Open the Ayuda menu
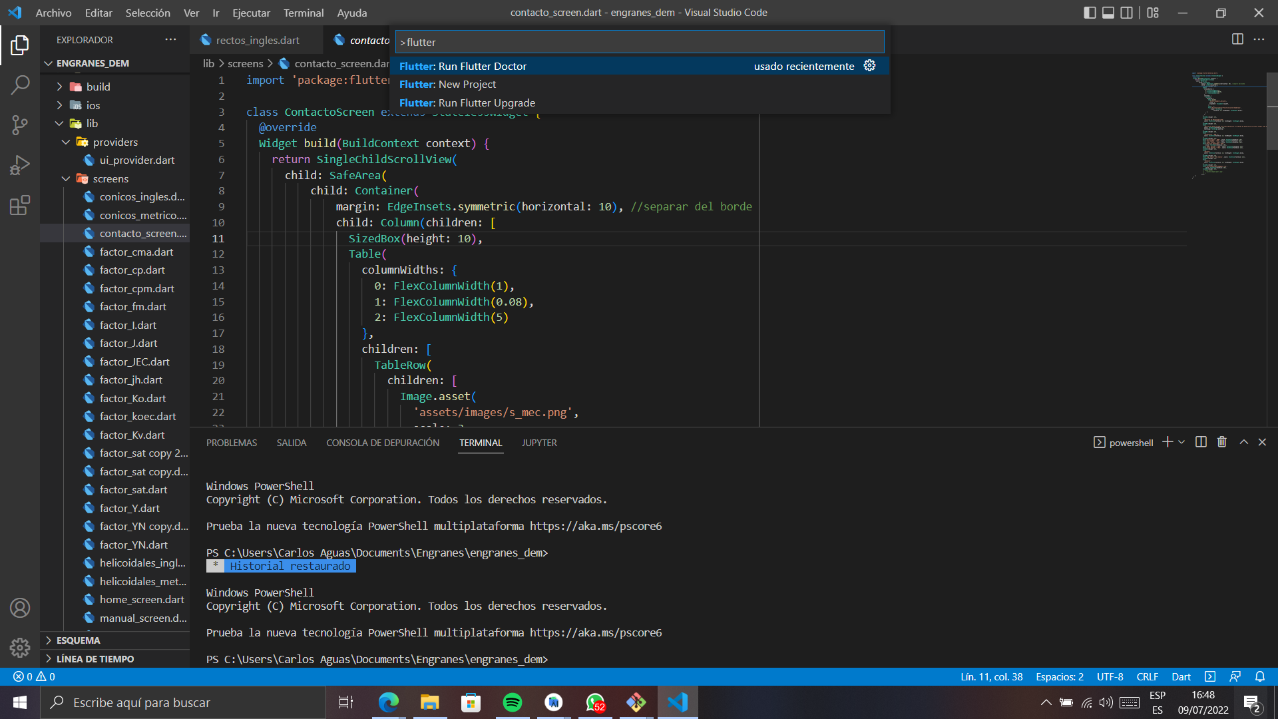Viewport: 1278px width, 719px height. [351, 13]
